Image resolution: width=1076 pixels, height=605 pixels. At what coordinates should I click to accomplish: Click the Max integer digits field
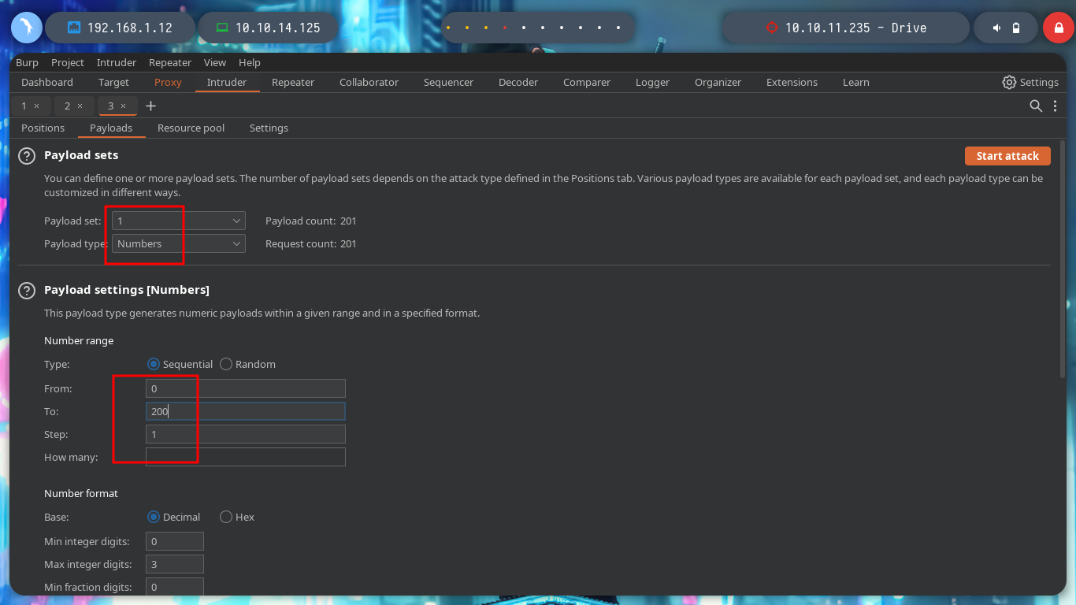[175, 564]
